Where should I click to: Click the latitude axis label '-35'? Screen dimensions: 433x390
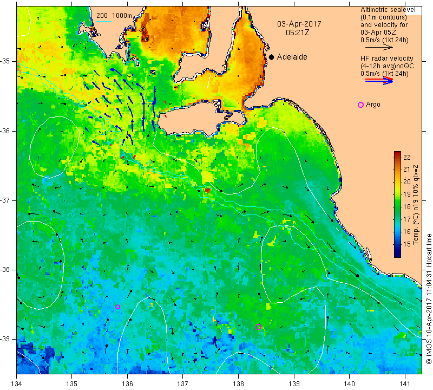5,61
